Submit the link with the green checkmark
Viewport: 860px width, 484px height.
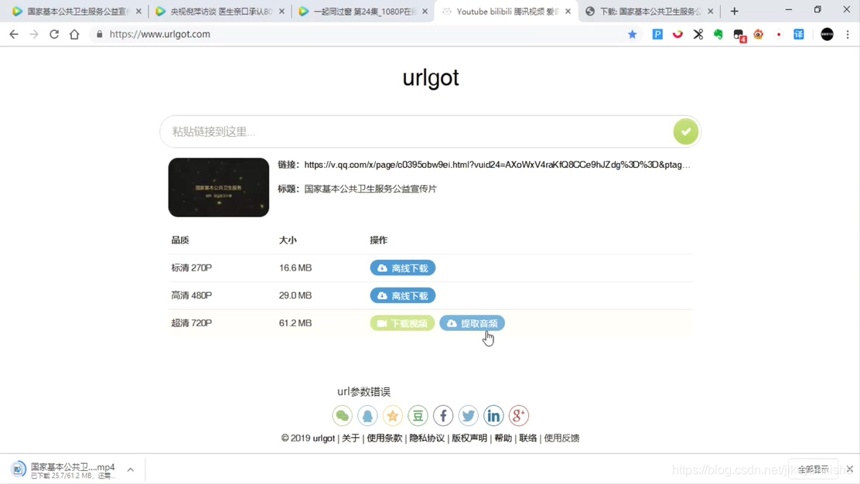[x=685, y=131]
